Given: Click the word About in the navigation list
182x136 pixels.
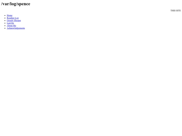Looking at the screenshot, I should (x=9, y=26).
